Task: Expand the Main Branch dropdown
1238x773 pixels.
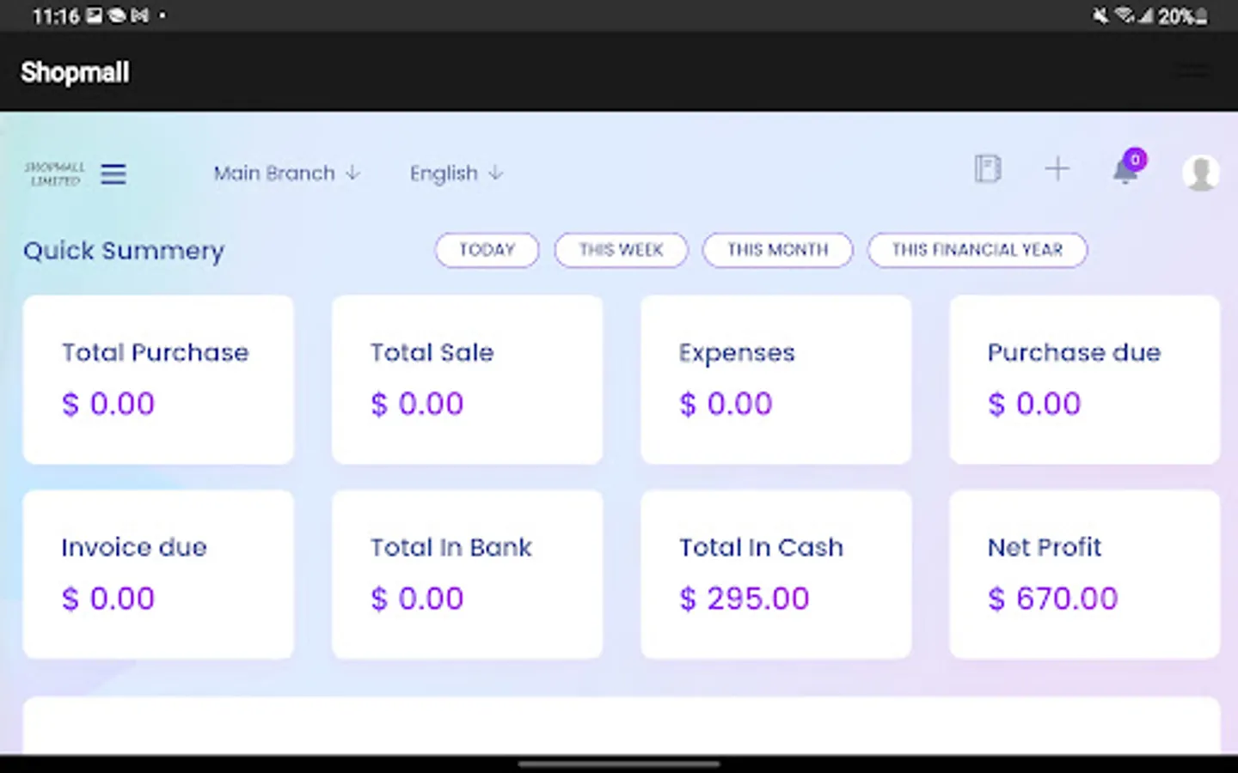Action: [286, 173]
